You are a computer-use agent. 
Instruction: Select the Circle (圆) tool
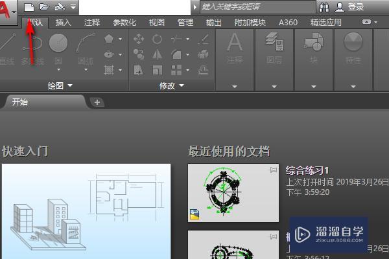(x=58, y=49)
